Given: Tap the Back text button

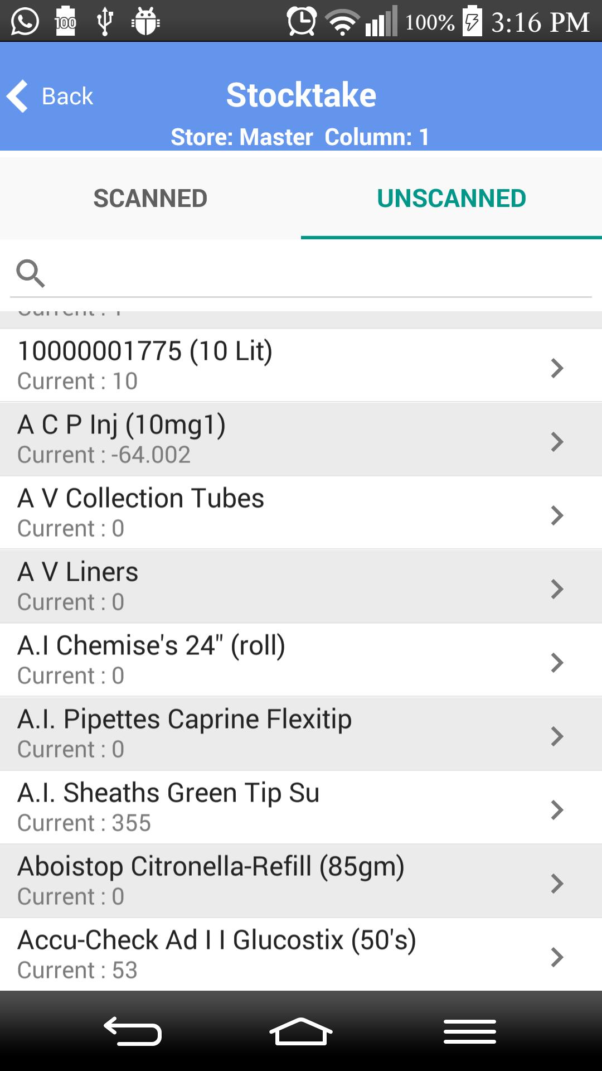Looking at the screenshot, I should [x=67, y=96].
